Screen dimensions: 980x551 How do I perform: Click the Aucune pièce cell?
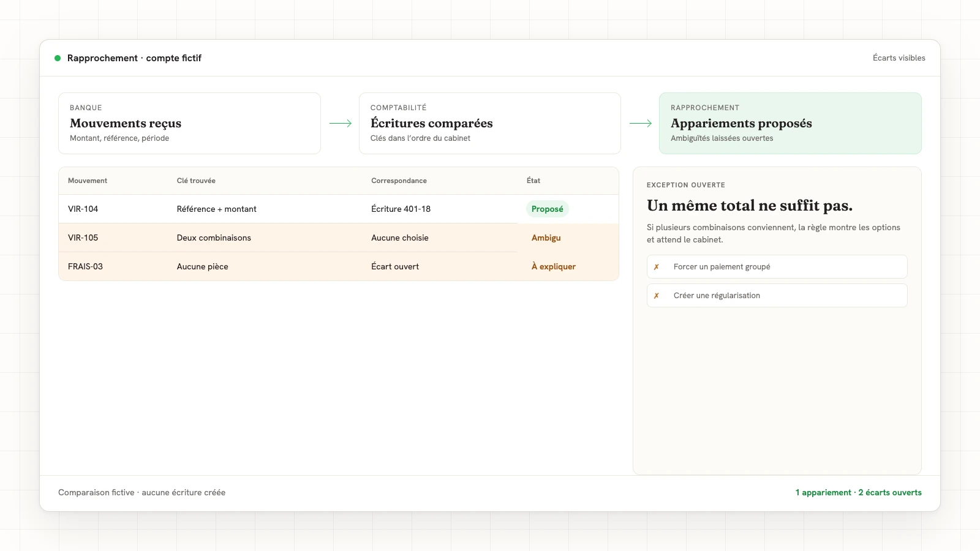[x=202, y=266]
